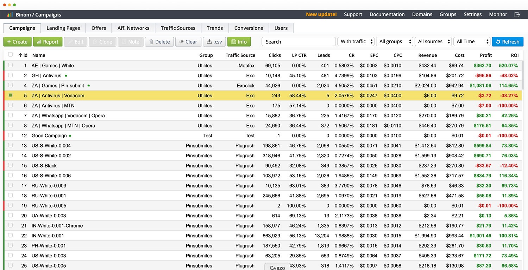Open the All groups dropdown
528x270 pixels.
(395, 41)
